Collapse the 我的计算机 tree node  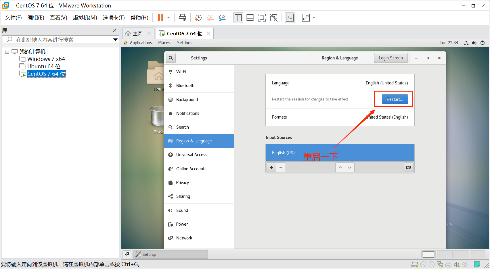(x=7, y=52)
